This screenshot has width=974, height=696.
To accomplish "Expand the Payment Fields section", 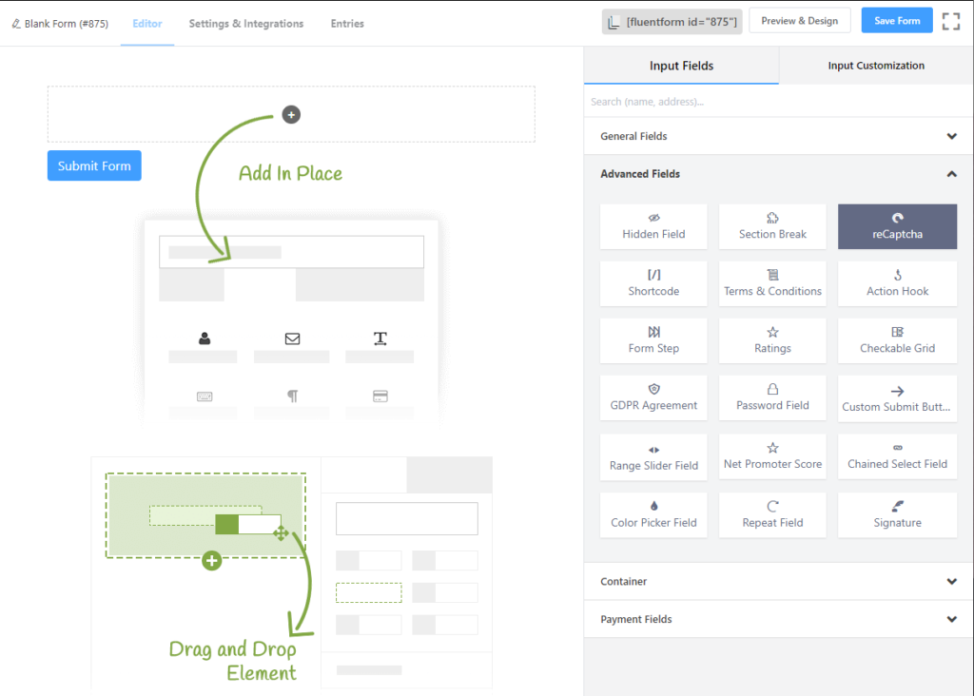I will point(778,619).
